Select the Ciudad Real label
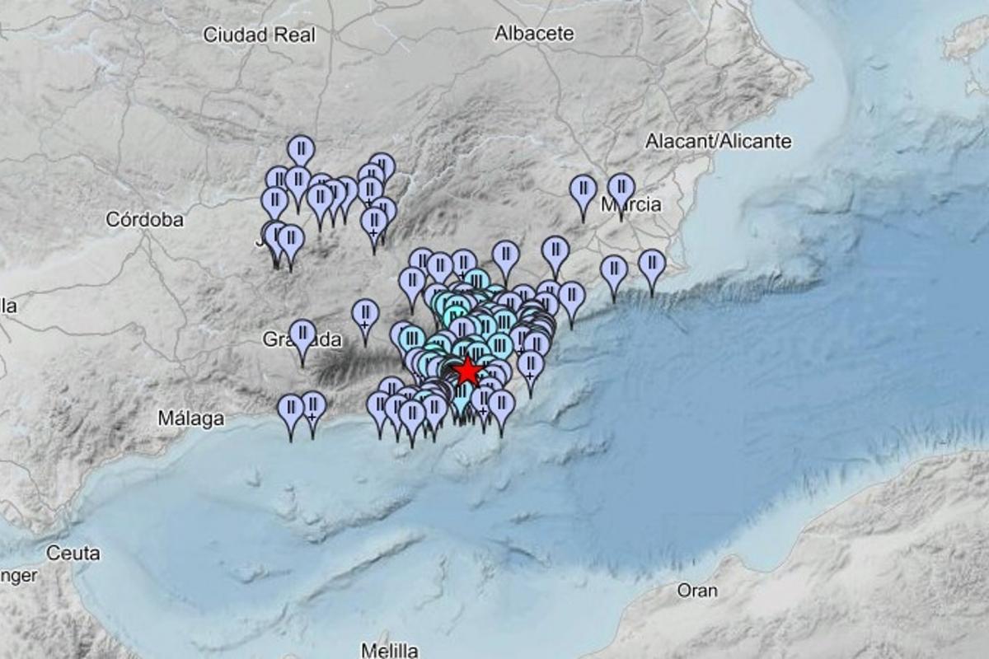Viewport: 989px width, 659px height. click(x=259, y=35)
